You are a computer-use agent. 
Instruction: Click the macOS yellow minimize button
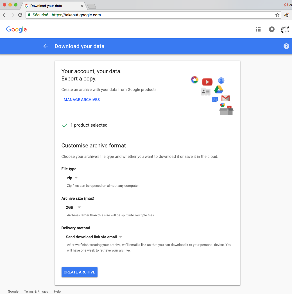coord(10,5)
